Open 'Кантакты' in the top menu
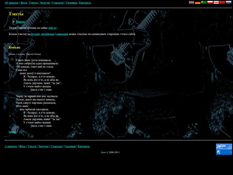 (x=85, y=3)
